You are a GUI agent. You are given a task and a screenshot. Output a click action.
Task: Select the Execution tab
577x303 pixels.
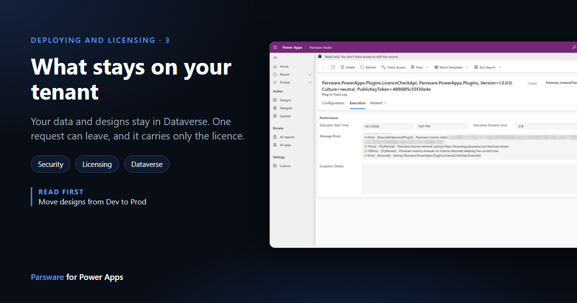pyautogui.click(x=357, y=103)
